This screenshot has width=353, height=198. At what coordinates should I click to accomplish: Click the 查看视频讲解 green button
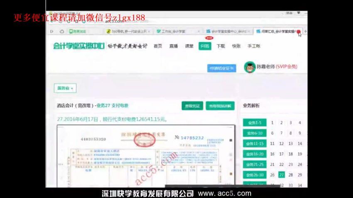[x=220, y=106]
